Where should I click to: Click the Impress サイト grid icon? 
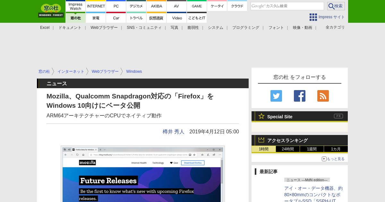tap(313, 17)
